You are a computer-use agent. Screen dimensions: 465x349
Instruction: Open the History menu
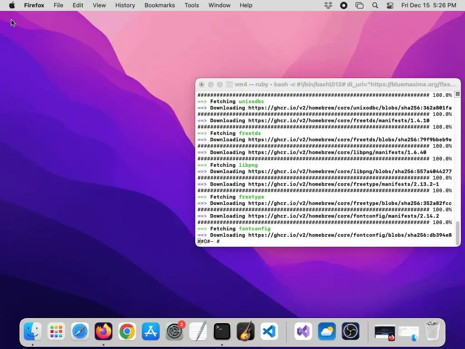coord(125,5)
